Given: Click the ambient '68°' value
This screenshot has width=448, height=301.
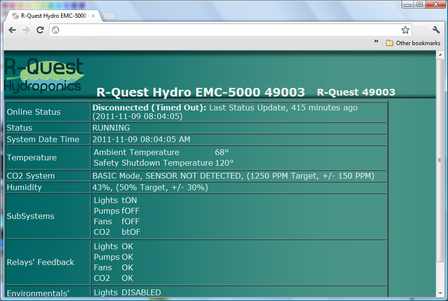Looking at the screenshot, I should [x=222, y=152].
